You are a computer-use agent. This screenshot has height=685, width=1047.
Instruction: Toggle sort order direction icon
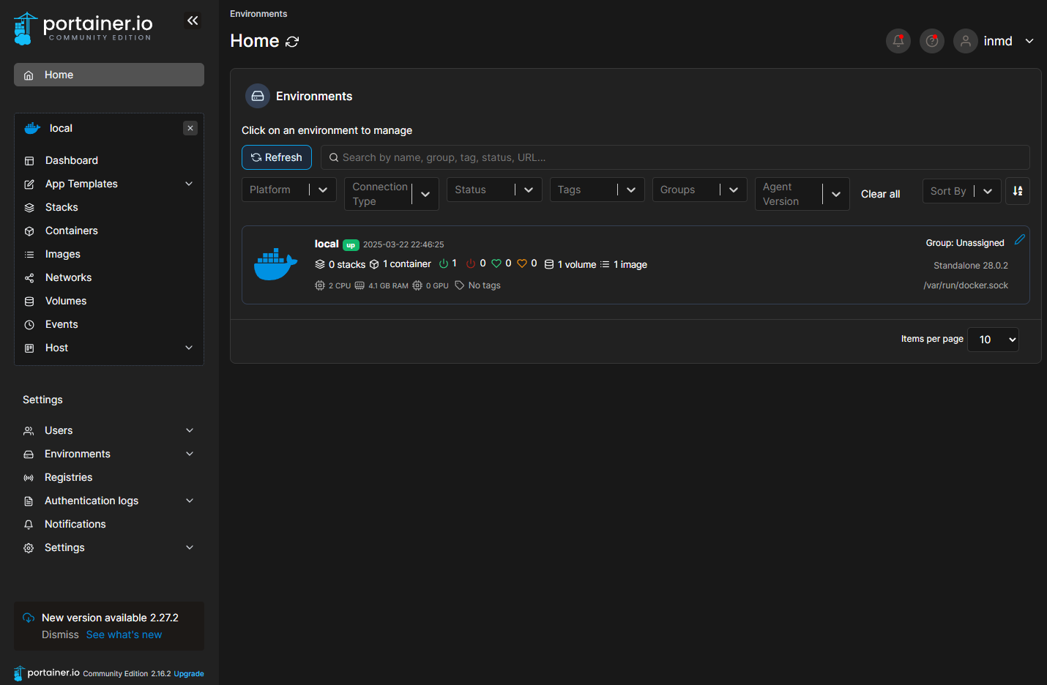(1017, 191)
